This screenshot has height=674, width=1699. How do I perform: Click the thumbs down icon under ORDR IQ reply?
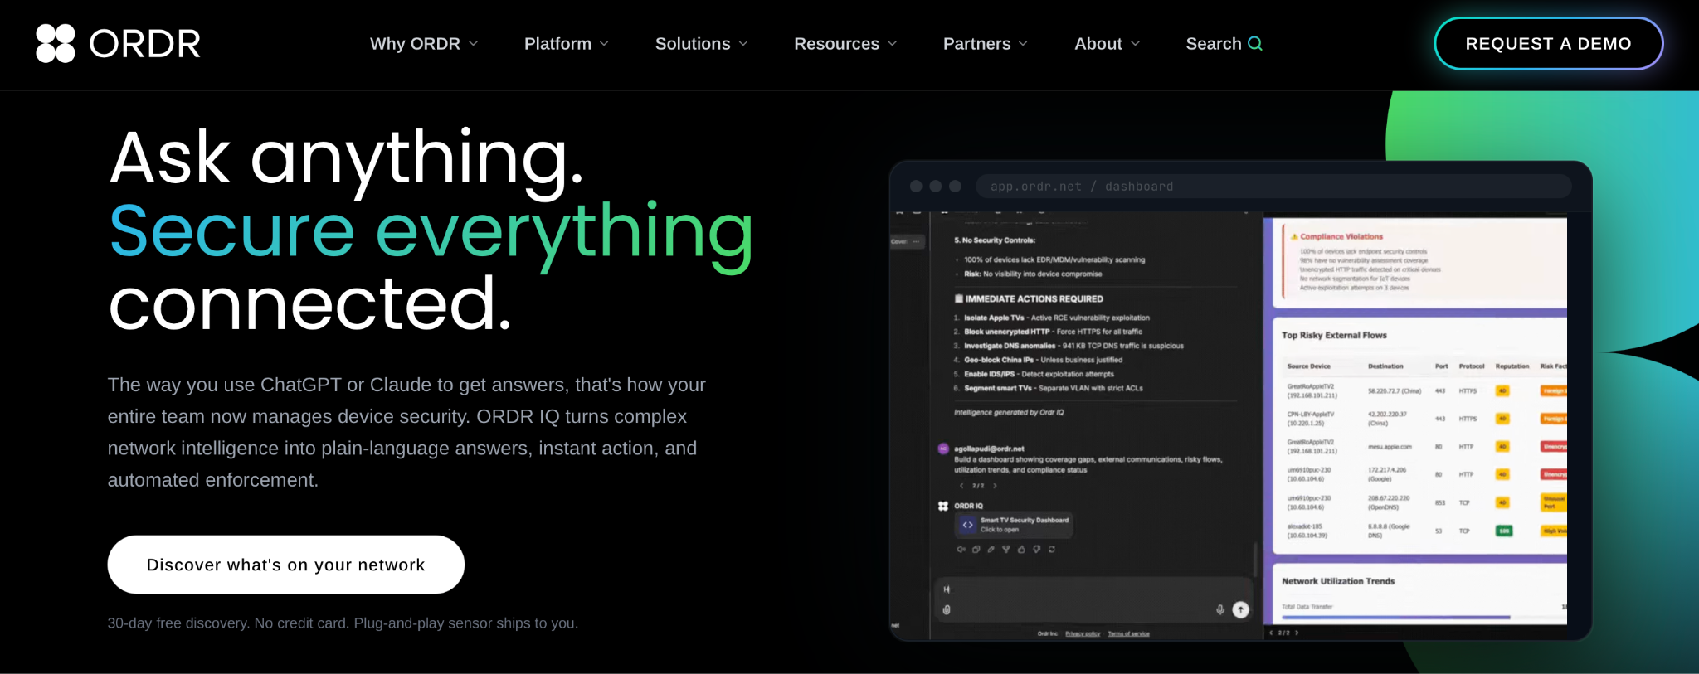[1036, 550]
